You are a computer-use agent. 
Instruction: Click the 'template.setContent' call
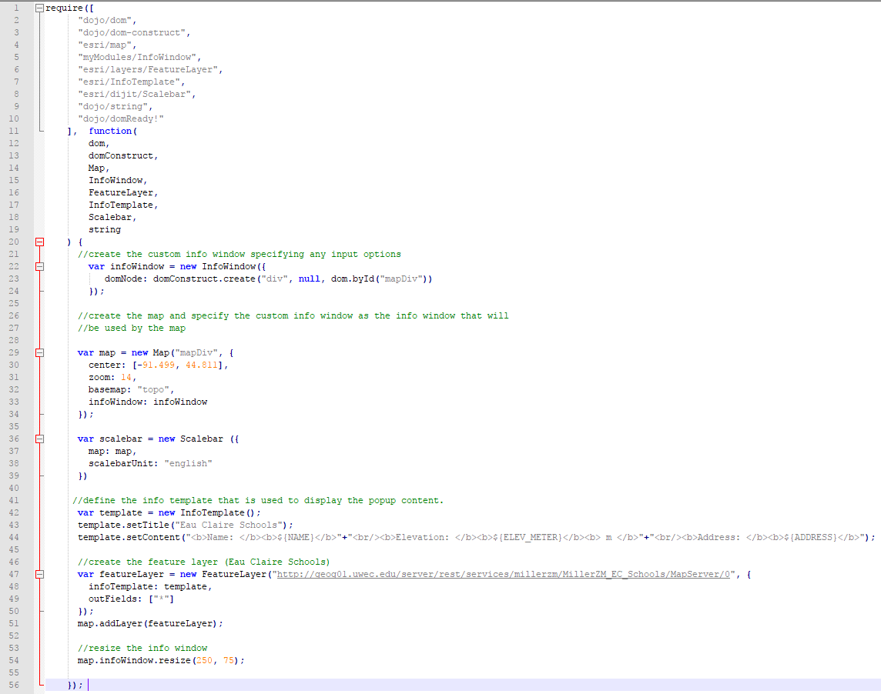(129, 537)
